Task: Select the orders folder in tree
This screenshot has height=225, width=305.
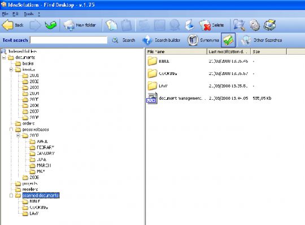Action: coord(25,123)
